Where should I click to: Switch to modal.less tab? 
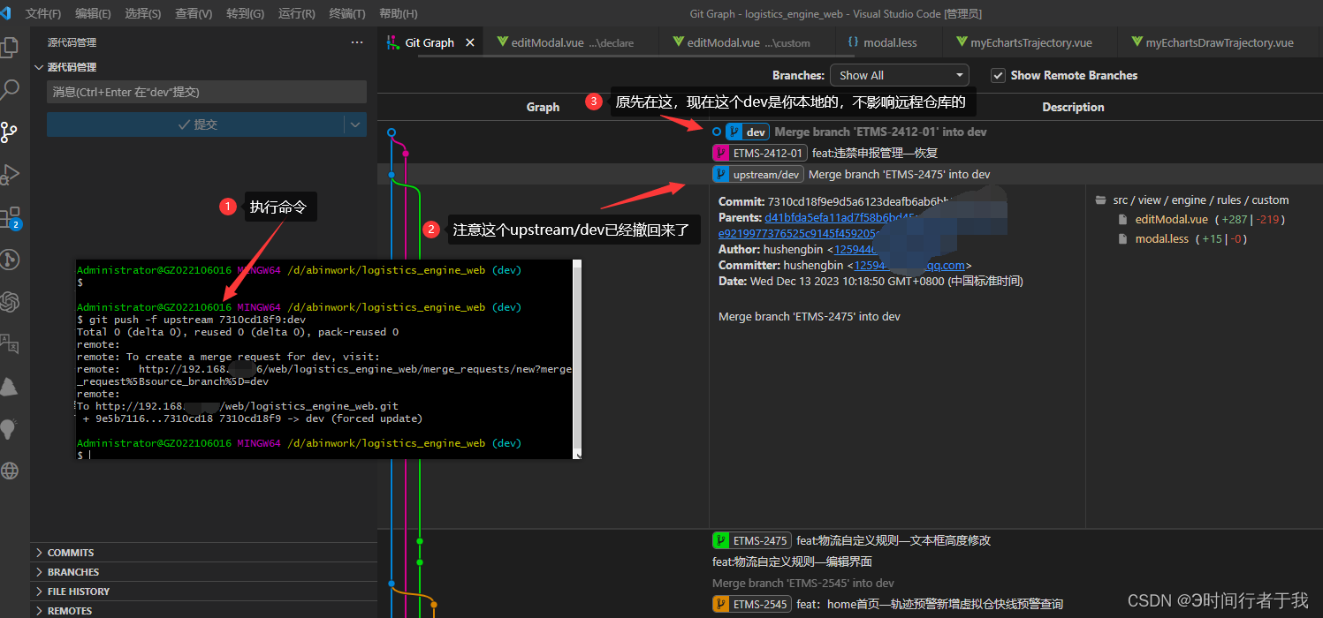pyautogui.click(x=889, y=42)
